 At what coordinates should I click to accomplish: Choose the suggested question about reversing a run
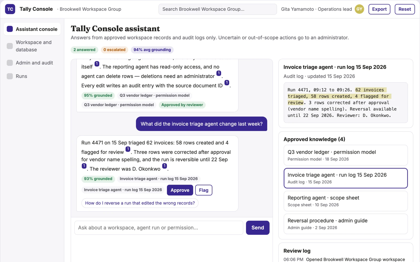point(140,203)
